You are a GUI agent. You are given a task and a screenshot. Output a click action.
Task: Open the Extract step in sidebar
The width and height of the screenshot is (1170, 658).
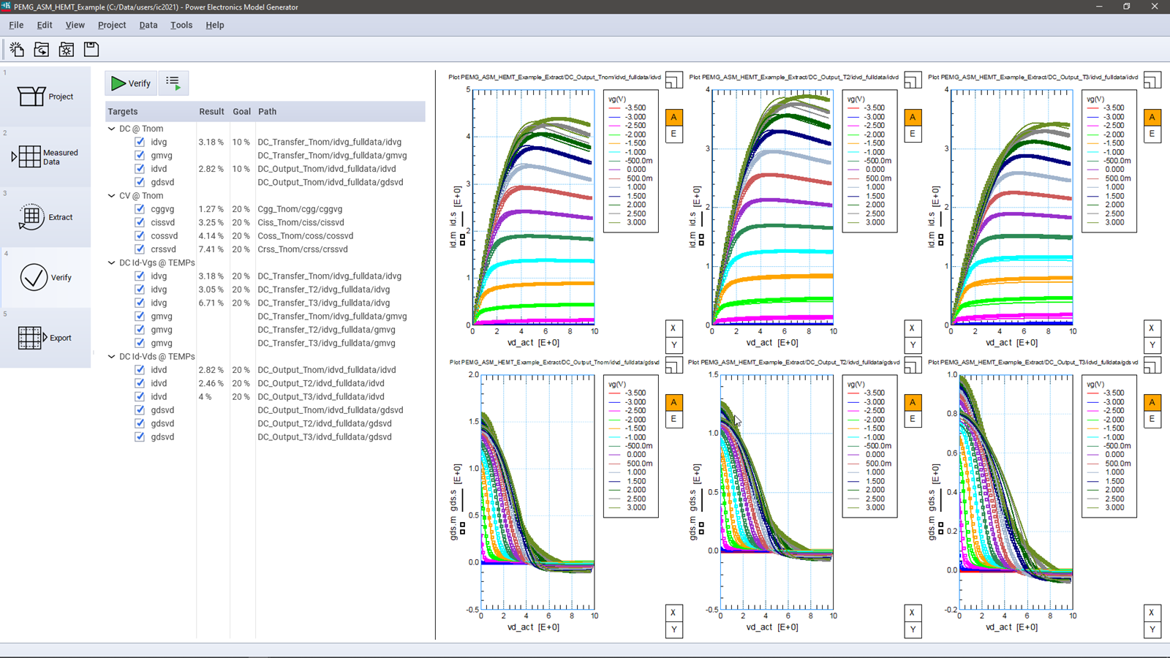point(45,217)
